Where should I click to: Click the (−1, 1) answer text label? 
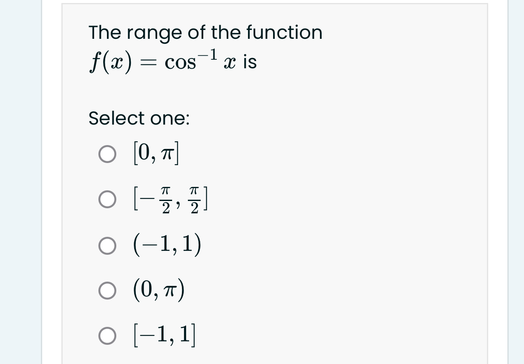tap(167, 245)
